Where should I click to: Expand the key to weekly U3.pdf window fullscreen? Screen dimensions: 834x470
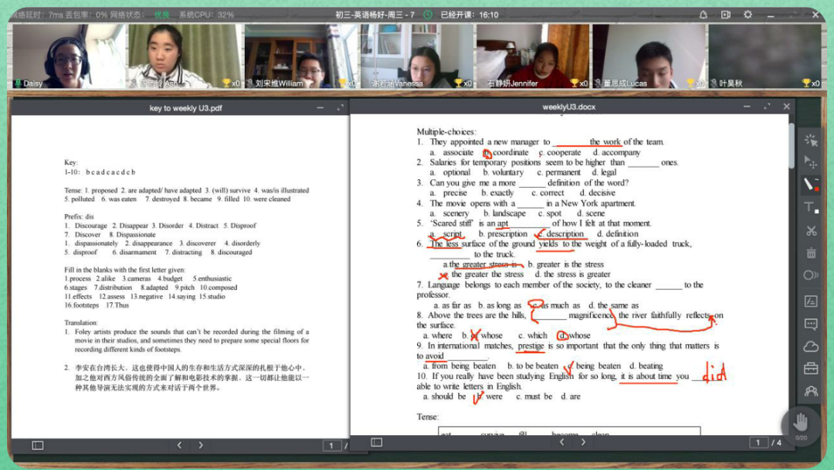340,108
